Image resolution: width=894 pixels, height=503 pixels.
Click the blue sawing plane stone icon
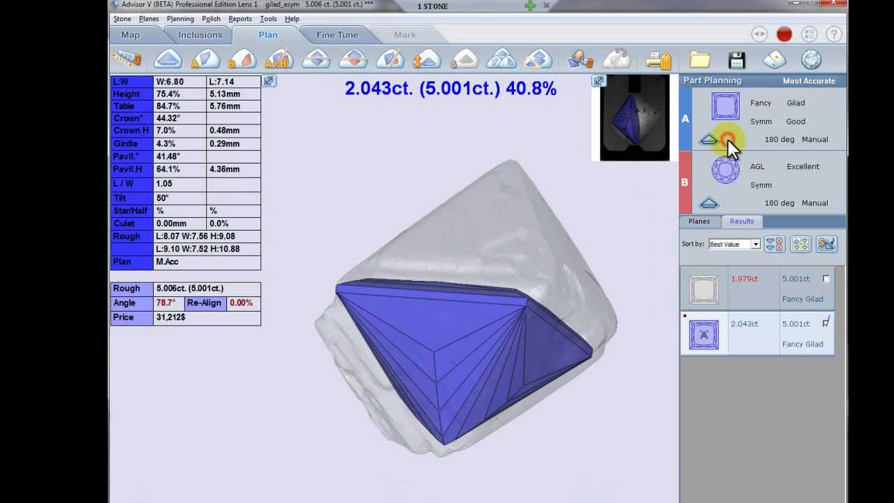coord(316,59)
